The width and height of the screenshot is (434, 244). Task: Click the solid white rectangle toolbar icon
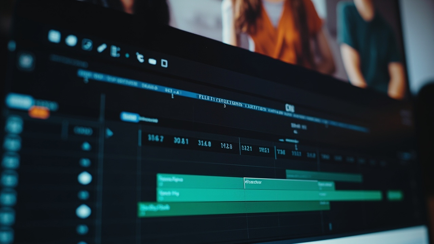pyautogui.click(x=152, y=61)
